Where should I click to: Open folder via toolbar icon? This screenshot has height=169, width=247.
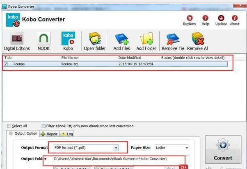[x=95, y=38]
